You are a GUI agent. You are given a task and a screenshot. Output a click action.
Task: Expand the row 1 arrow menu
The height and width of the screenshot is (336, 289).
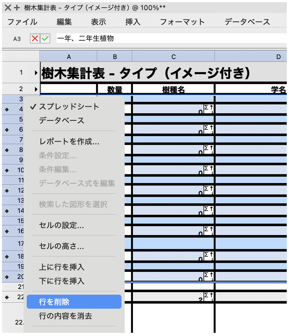pos(36,73)
